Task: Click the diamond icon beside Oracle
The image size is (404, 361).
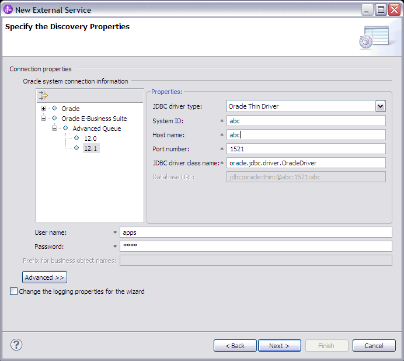Action: point(54,108)
